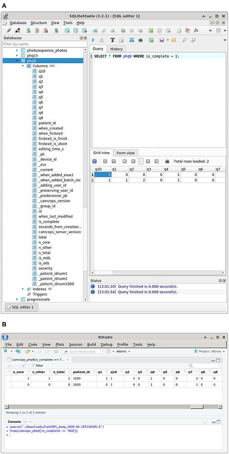Image resolution: width=229 pixels, height=454 pixels.
Task: Click the q10 column header in the SQLite grid
Action: click(x=102, y=169)
